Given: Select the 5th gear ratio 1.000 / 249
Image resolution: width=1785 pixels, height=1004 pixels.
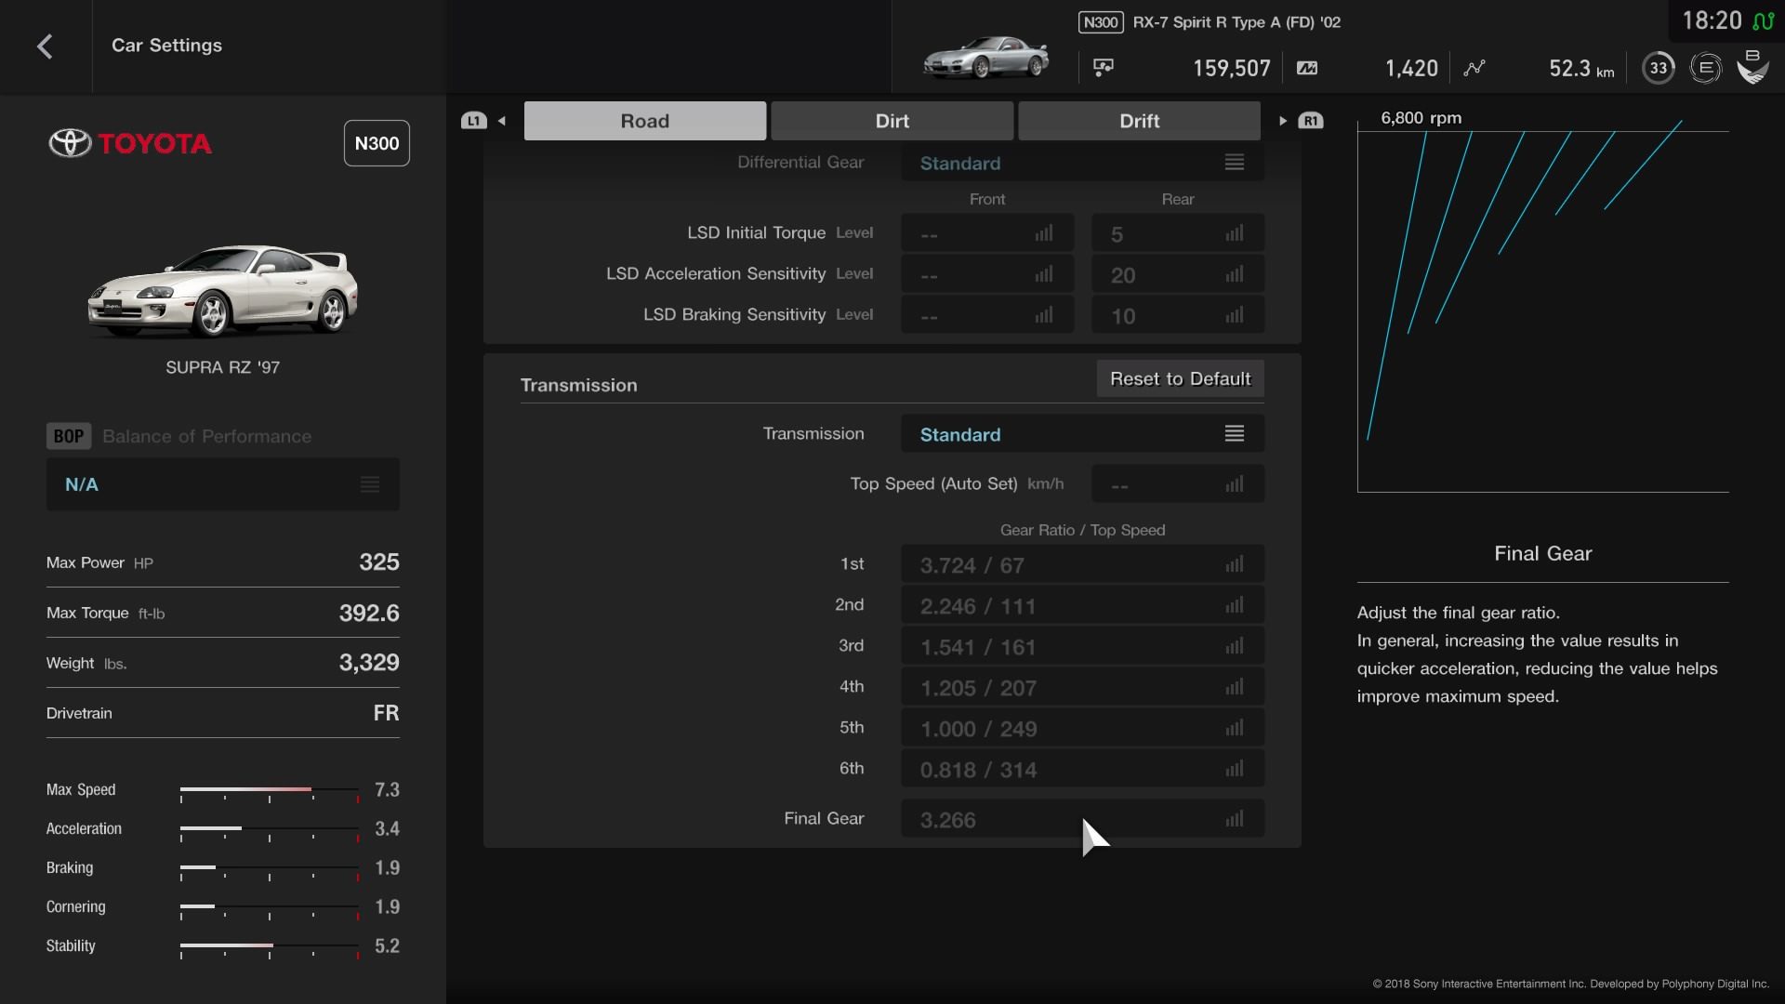Looking at the screenshot, I should coord(1082,728).
